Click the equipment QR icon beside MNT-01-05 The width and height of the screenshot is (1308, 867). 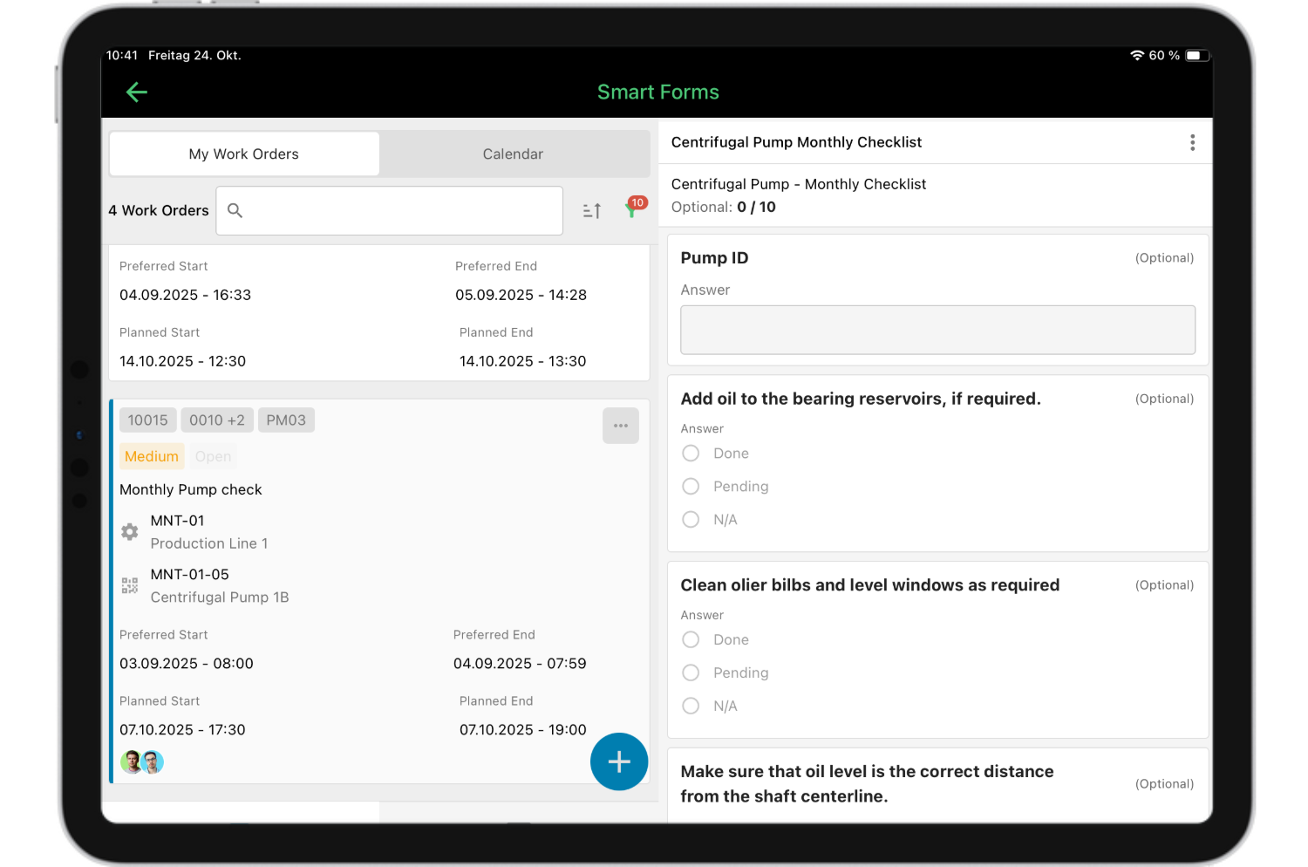coord(129,585)
